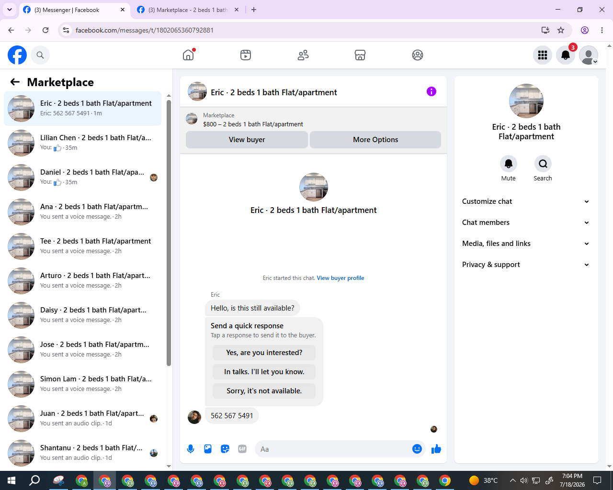Viewport: 613px width, 490px height.
Task: Open the Lilian Chen conversation
Action: 82,143
